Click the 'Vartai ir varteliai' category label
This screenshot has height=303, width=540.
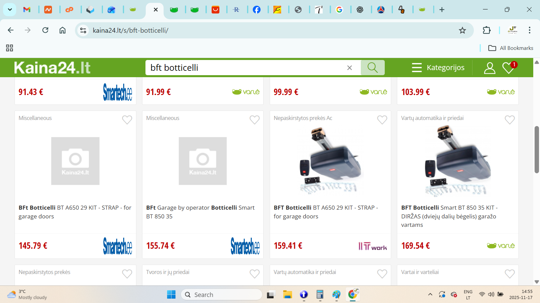420,272
